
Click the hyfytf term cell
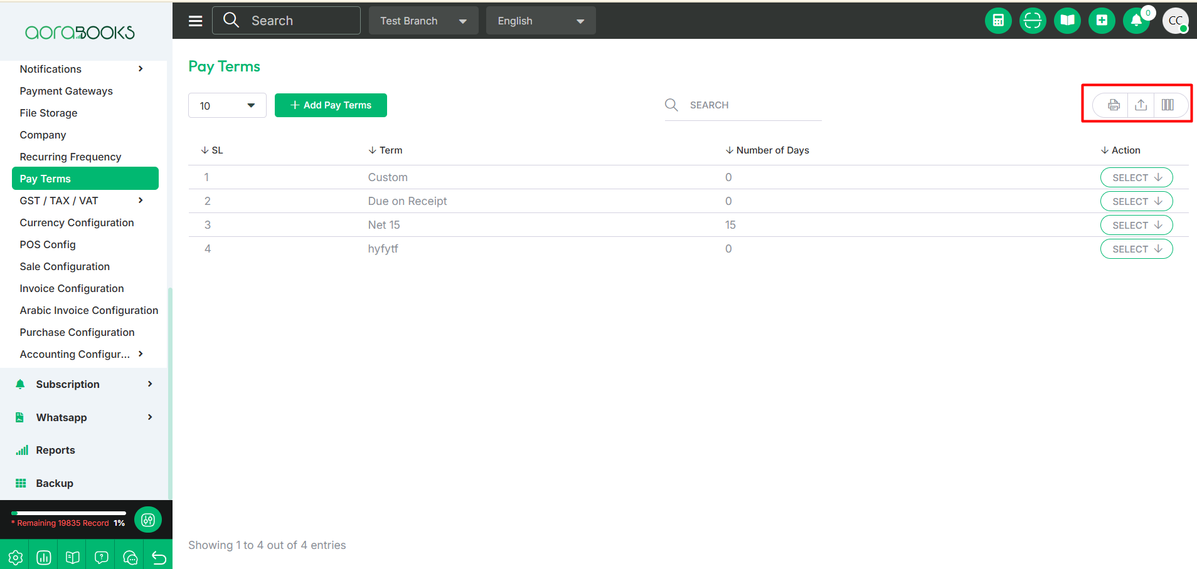pos(383,249)
